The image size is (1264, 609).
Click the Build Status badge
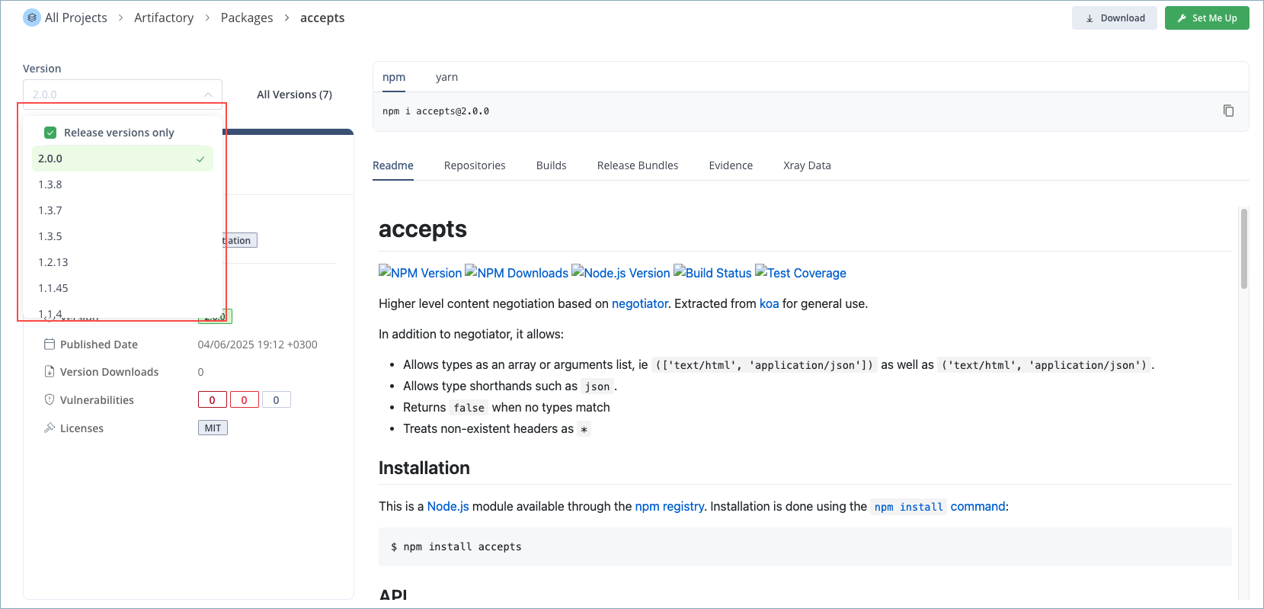712,273
